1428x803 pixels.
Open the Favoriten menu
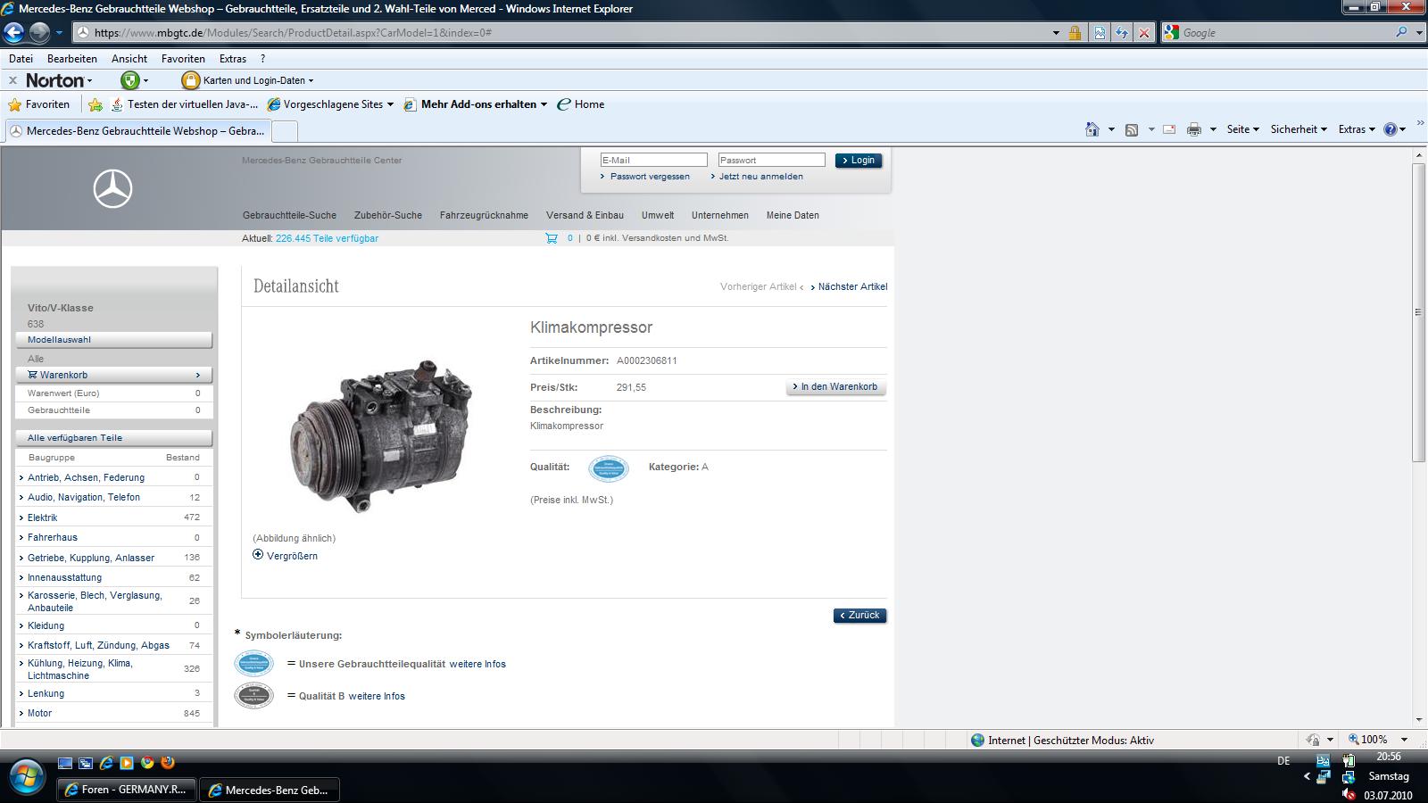183,59
